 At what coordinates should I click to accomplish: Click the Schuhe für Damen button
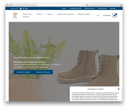click(24, 72)
